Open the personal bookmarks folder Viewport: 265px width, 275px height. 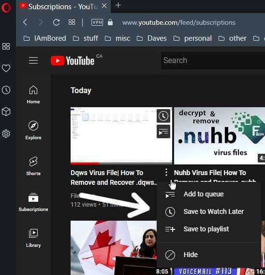pyautogui.click(x=192, y=38)
